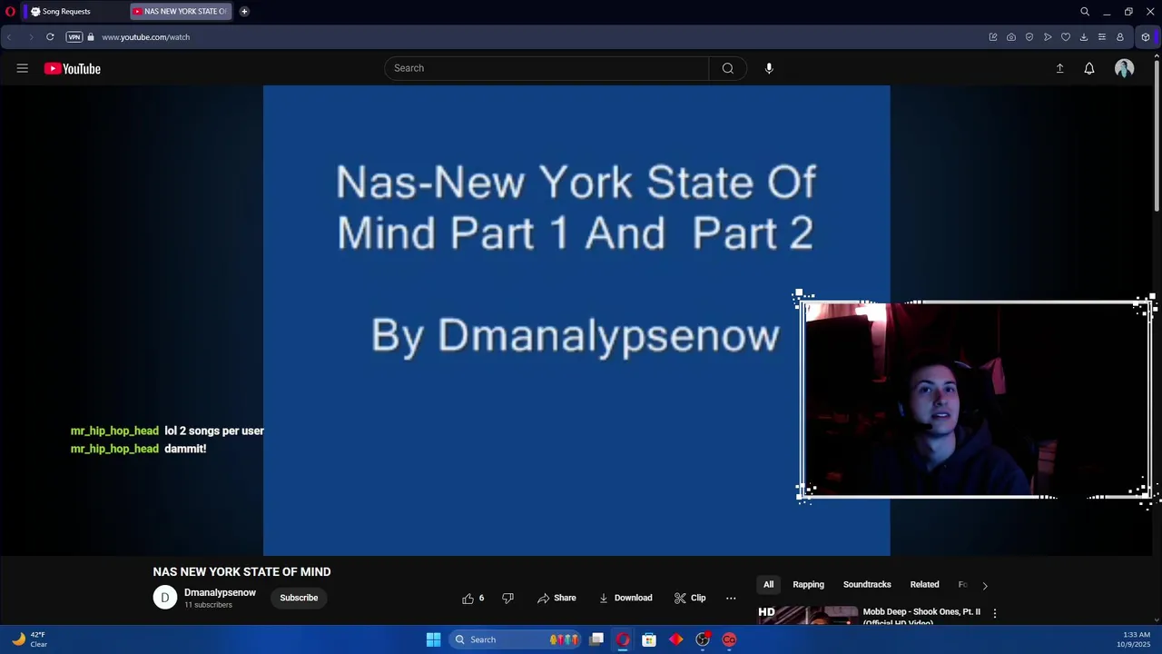Open the Opera account profile icon

click(x=1120, y=37)
